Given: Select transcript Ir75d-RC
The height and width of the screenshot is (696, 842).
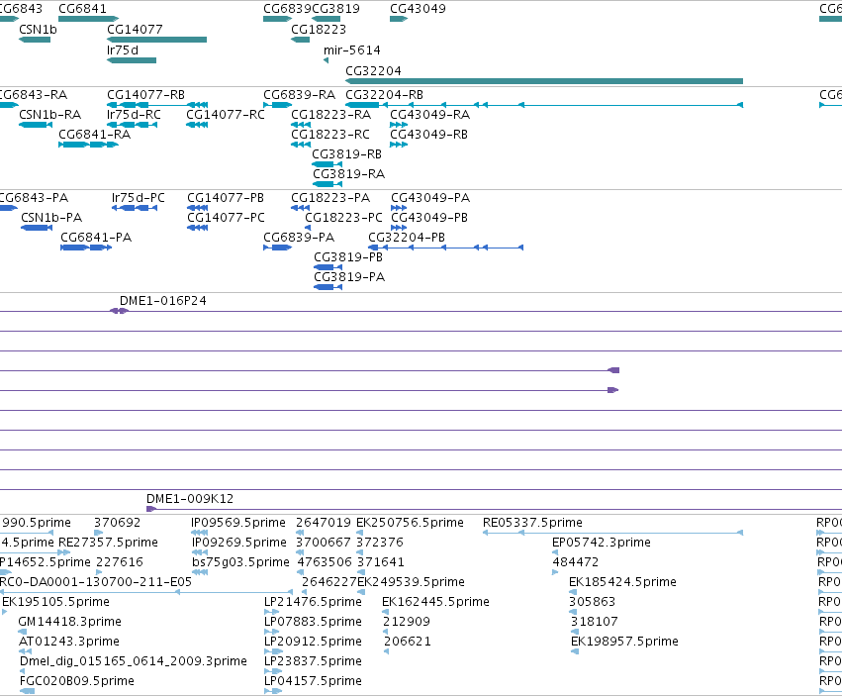Looking at the screenshot, I should pos(133,125).
